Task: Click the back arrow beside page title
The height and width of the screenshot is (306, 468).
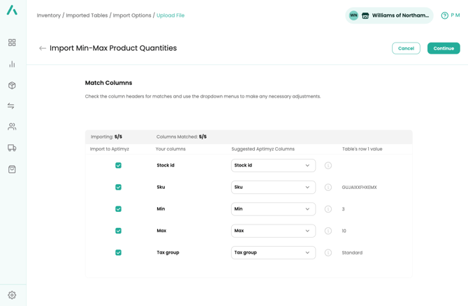Action: pyautogui.click(x=43, y=48)
